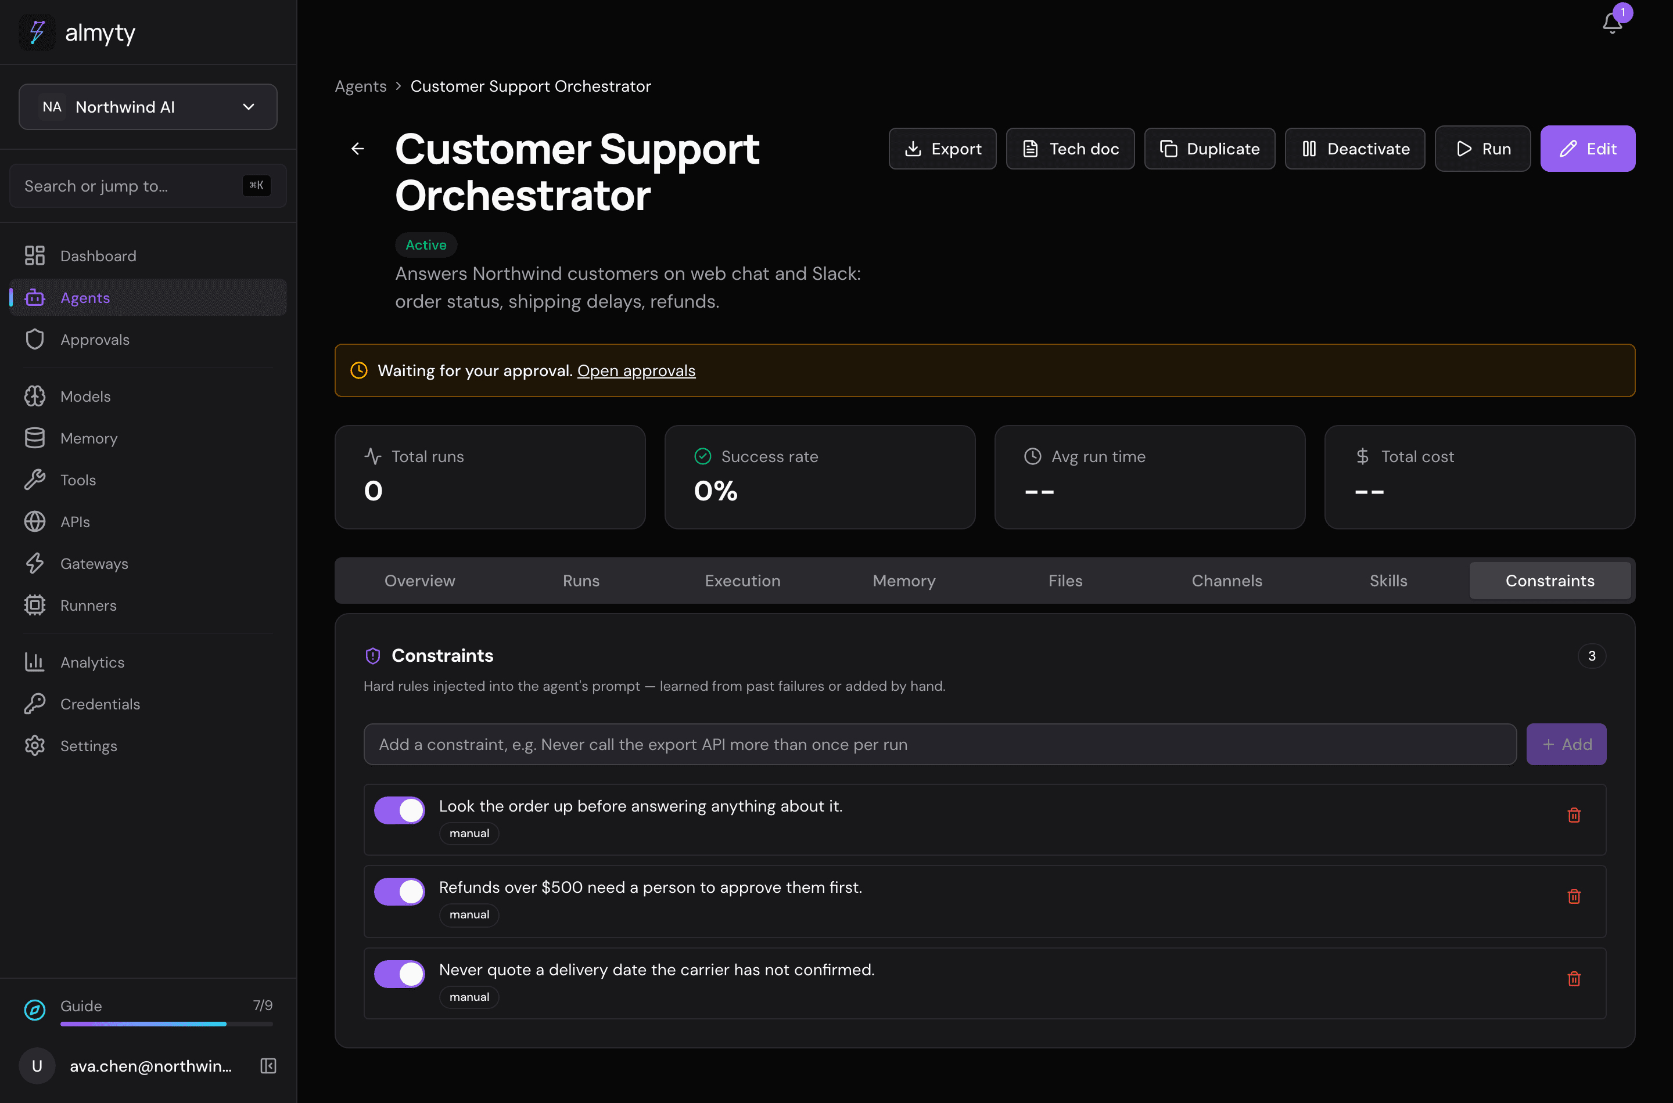Switch to the Runs tab
Screen dimensions: 1673x1103
[581, 581]
